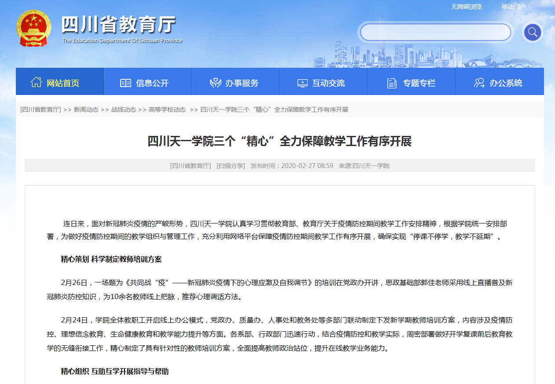Click the document icon beside 专题专栏
The image size is (555, 384).
[391, 83]
